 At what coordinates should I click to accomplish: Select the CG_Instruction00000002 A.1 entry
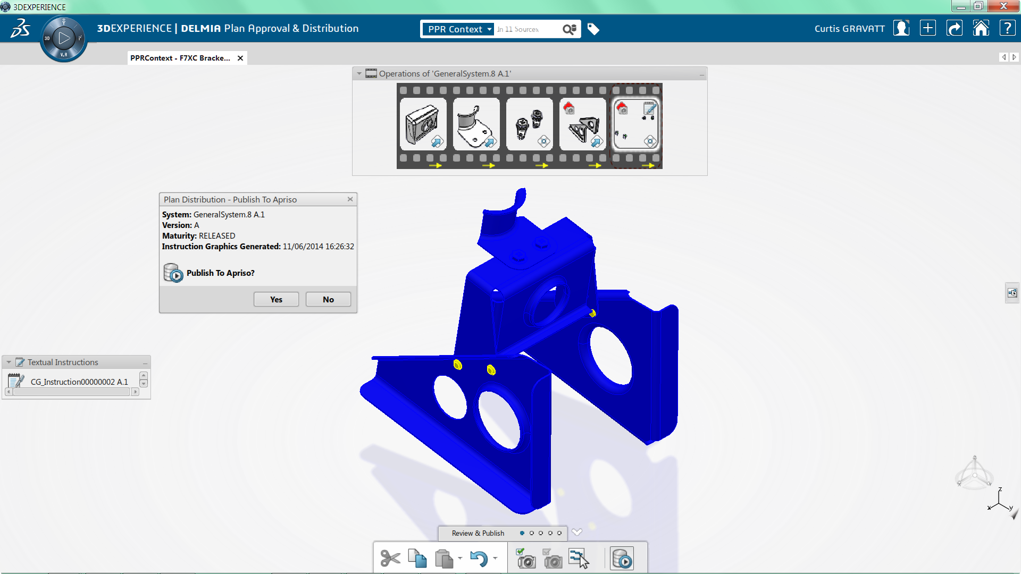coord(79,382)
